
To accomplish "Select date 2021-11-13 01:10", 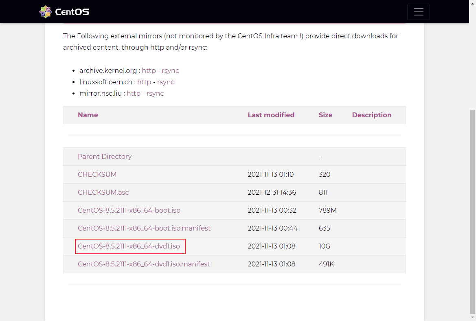I will (x=270, y=174).
